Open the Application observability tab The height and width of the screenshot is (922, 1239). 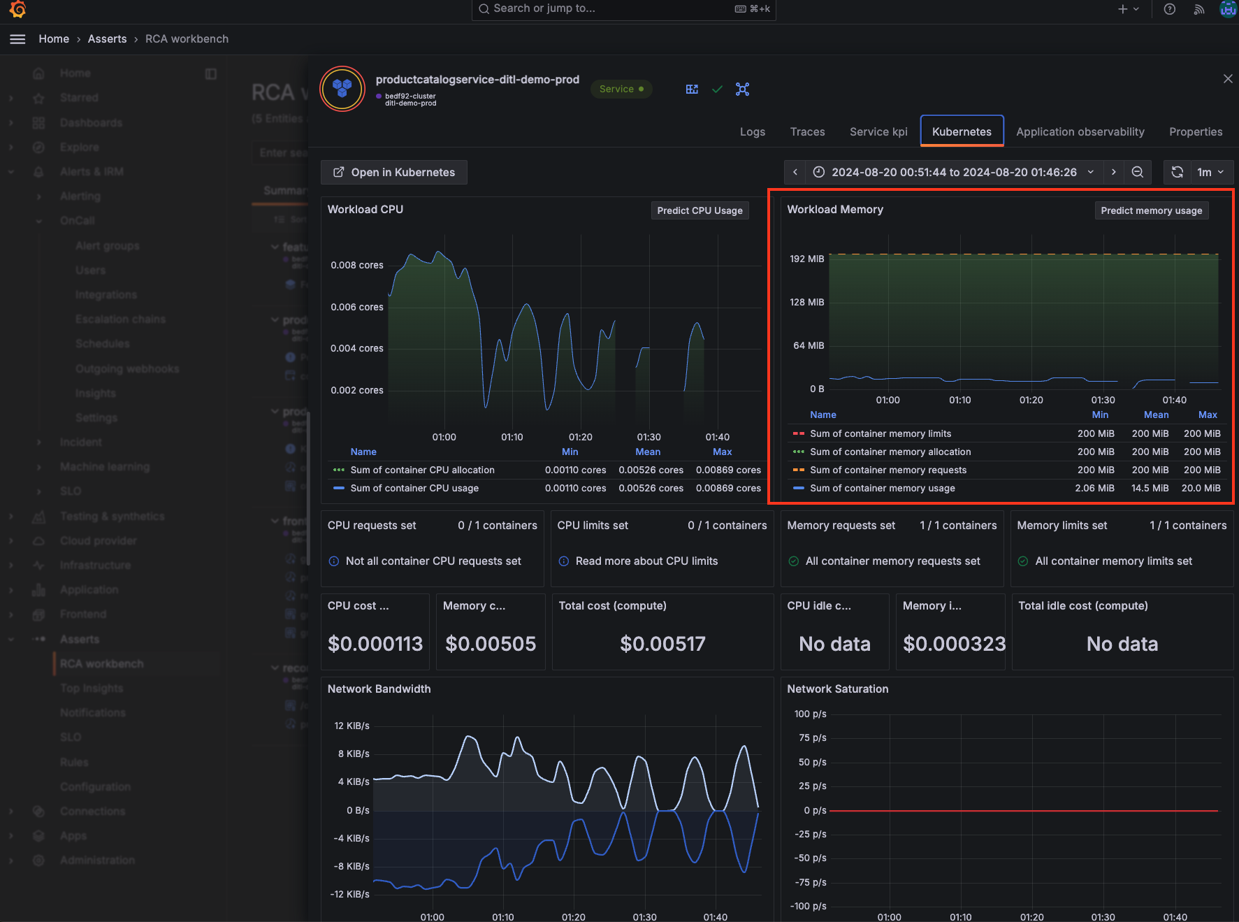pos(1080,131)
